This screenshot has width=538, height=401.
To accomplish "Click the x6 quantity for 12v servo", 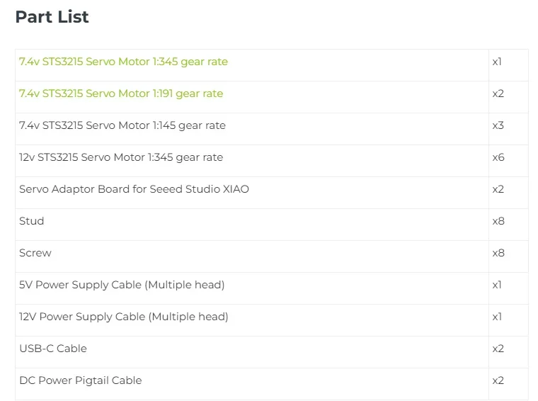I will 498,157.
